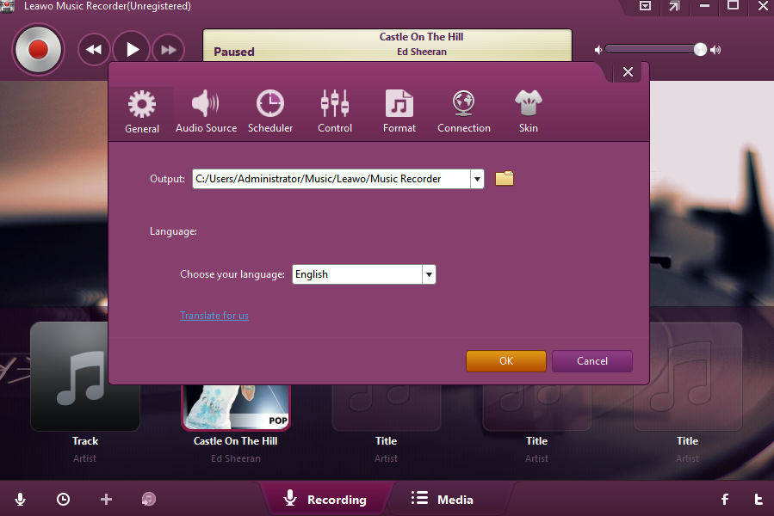Viewport: 774px width, 516px height.
Task: Browse for output folder with the folder icon
Action: pyautogui.click(x=505, y=178)
